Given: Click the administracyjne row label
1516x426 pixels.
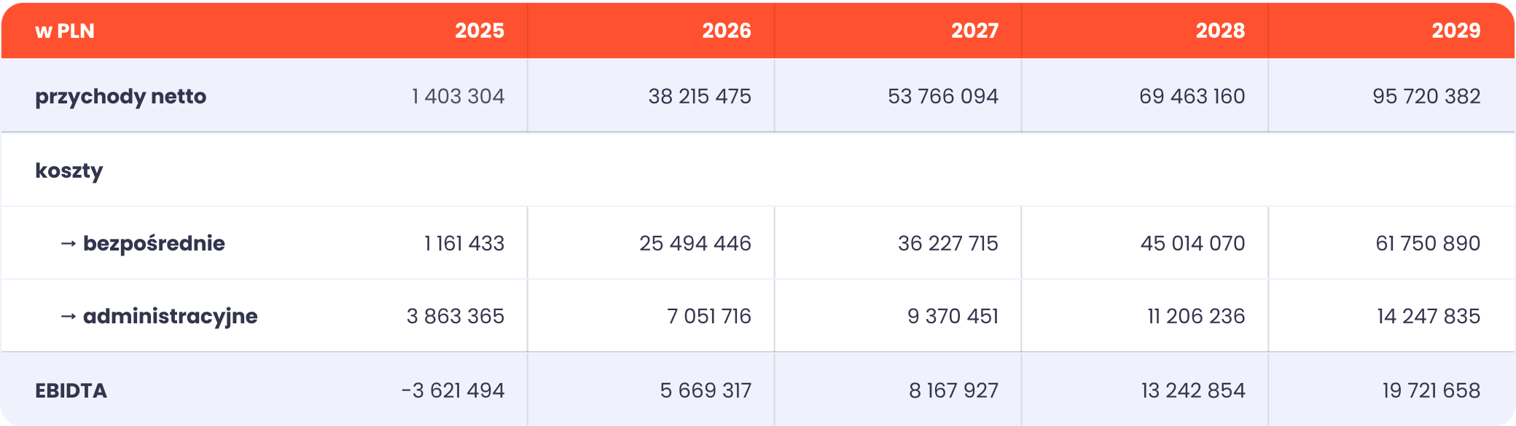Looking at the screenshot, I should point(171,316).
